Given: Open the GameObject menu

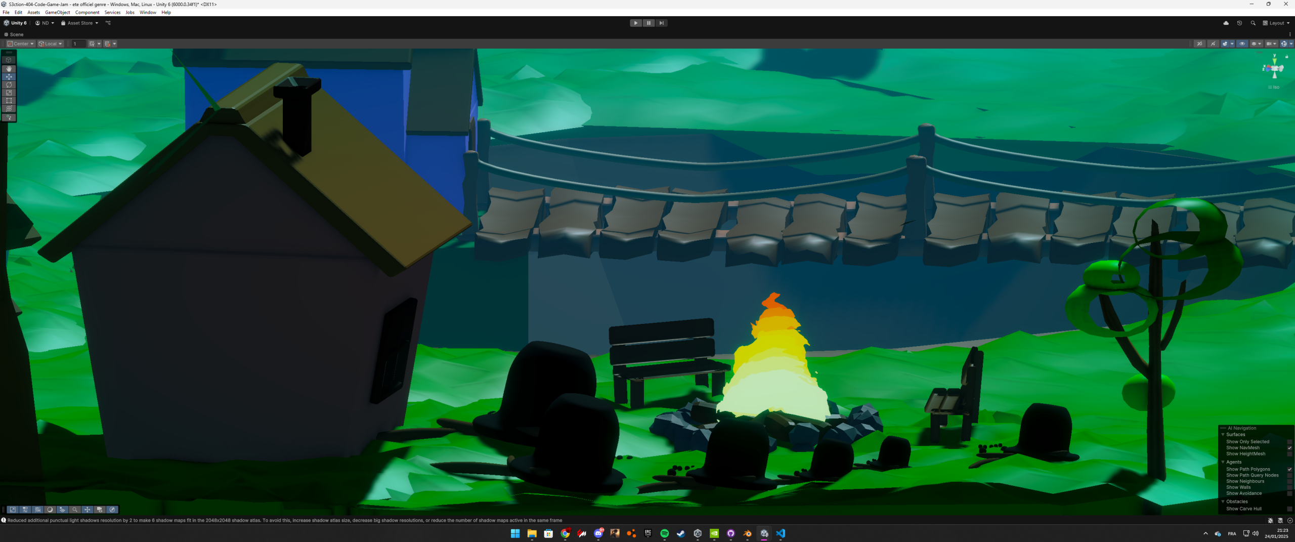Looking at the screenshot, I should (57, 12).
